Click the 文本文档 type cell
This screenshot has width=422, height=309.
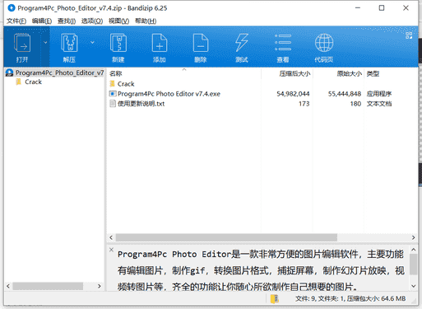tap(379, 104)
